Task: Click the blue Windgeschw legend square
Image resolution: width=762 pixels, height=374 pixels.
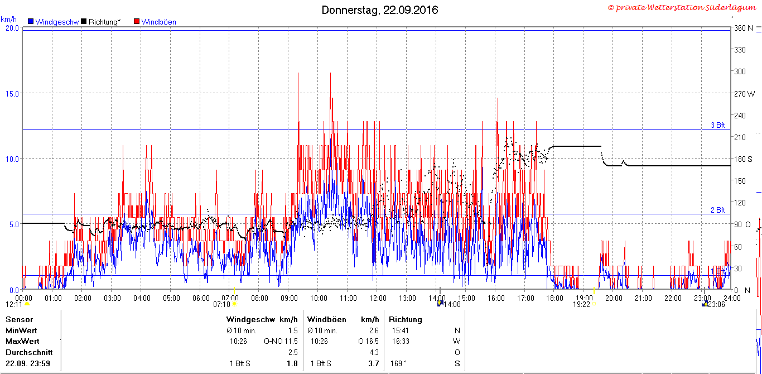Action: [31, 22]
